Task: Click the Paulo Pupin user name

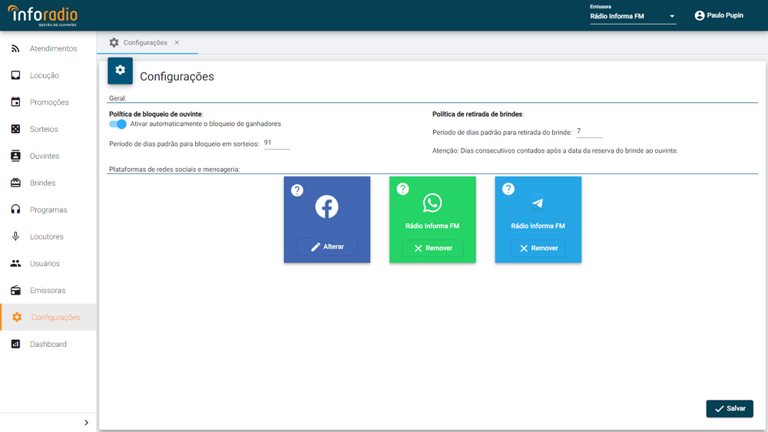Action: 725,15
